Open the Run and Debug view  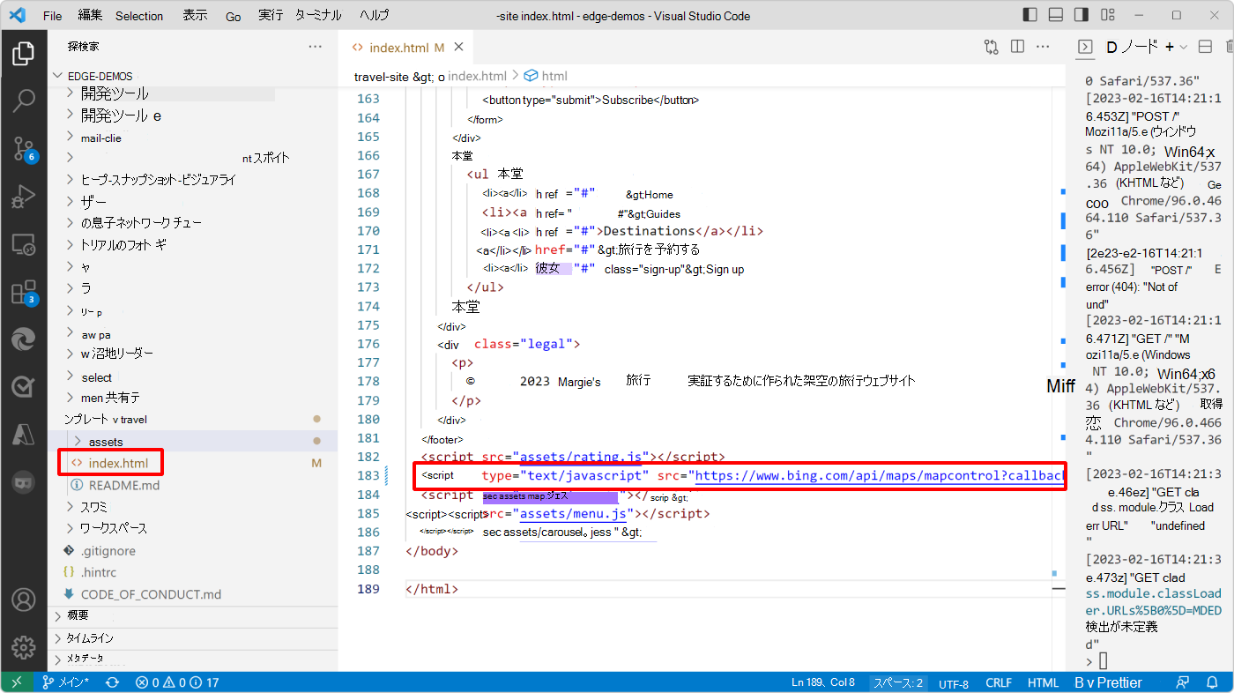pos(24,197)
